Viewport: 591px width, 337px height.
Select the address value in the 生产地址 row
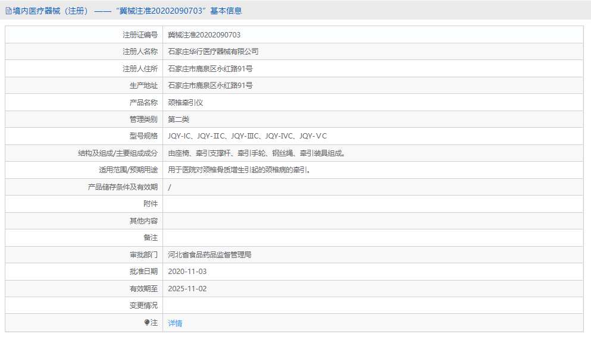pyautogui.click(x=210, y=86)
